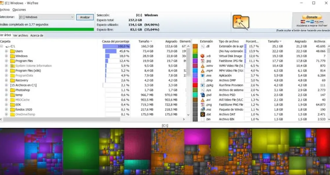The height and width of the screenshot is (175, 330).
Task: Click the Analizar button
Action: pyautogui.click(x=85, y=17)
